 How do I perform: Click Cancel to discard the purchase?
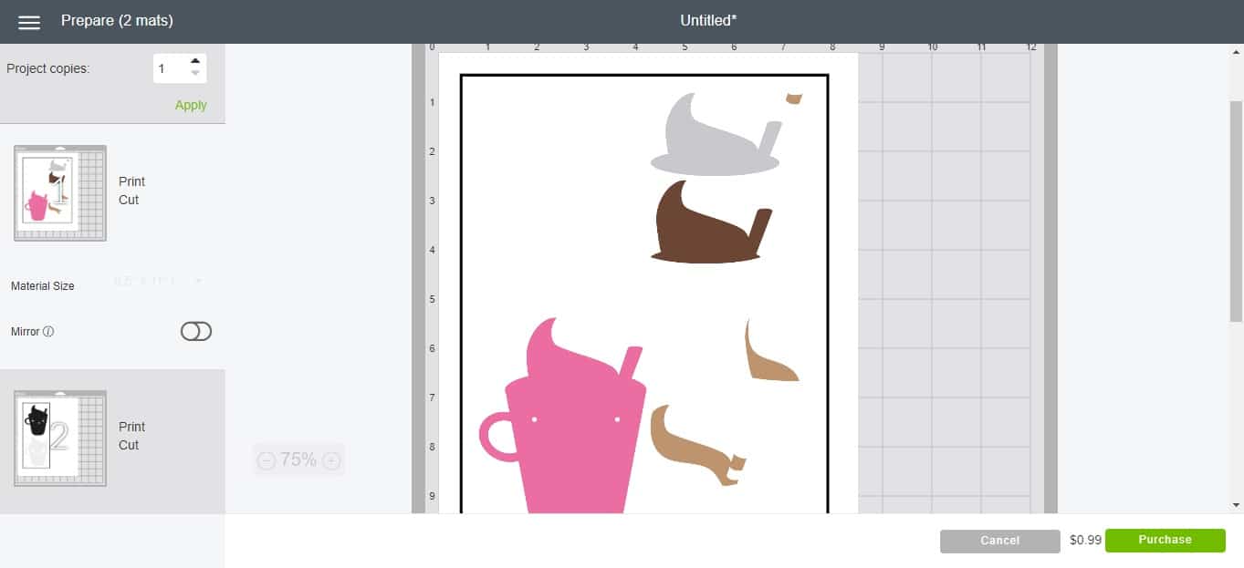point(999,540)
